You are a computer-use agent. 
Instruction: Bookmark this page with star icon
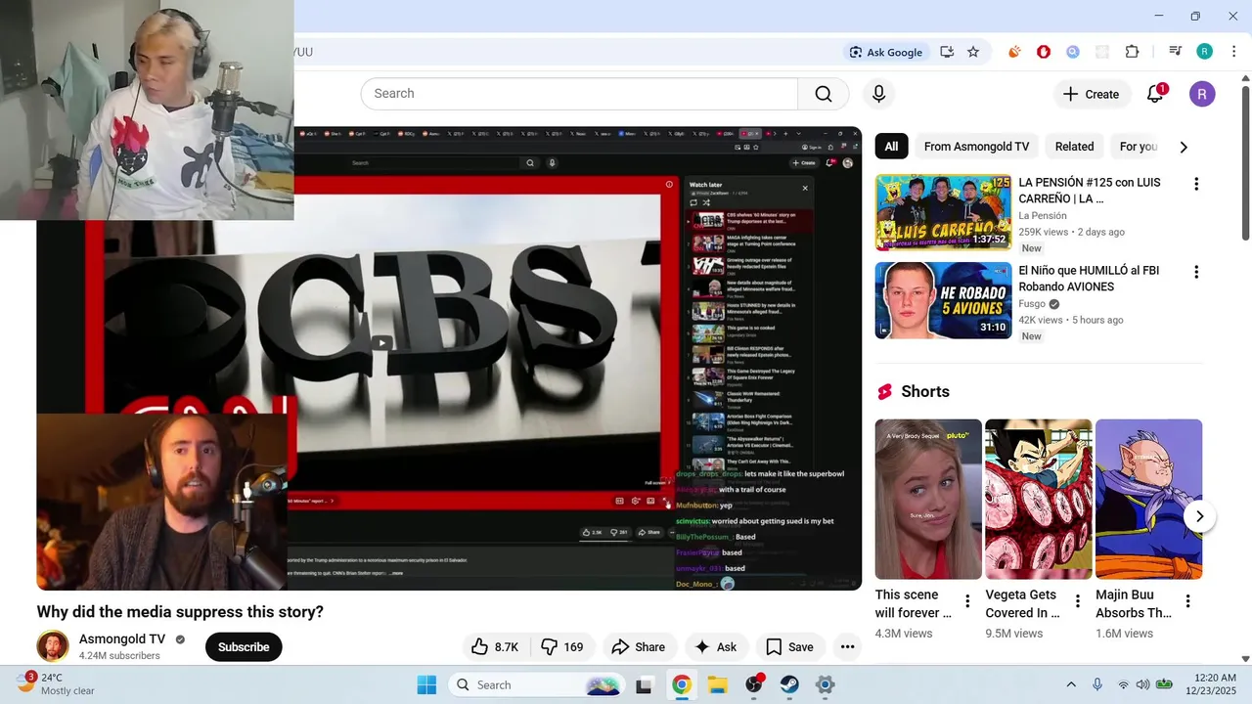point(973,52)
